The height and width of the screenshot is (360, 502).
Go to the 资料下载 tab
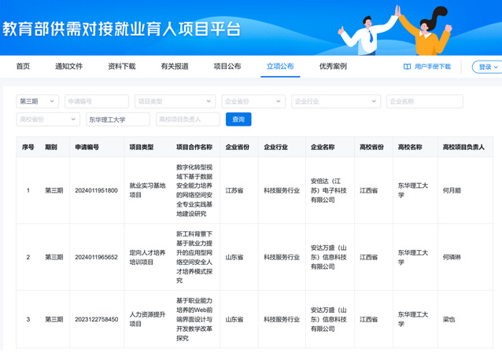(x=121, y=67)
